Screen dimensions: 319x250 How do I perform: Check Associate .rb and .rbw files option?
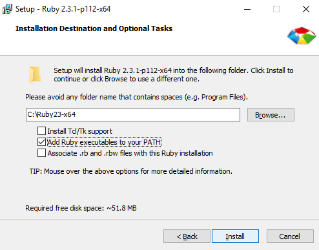click(x=41, y=153)
